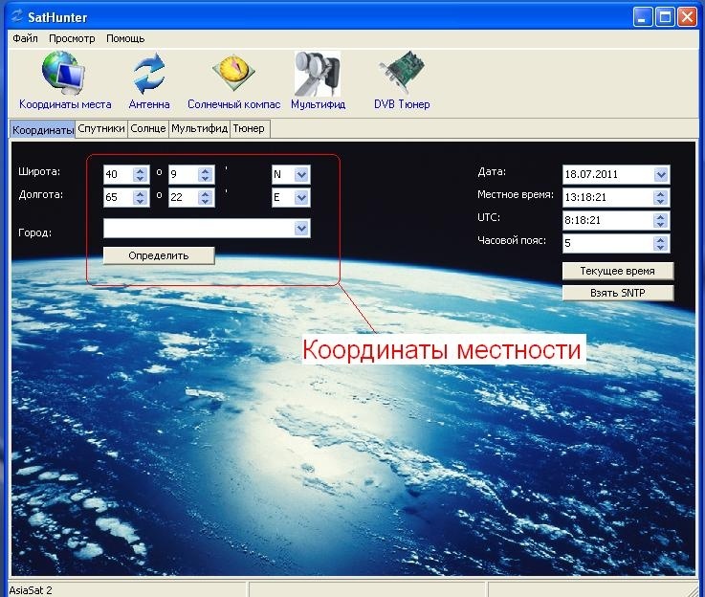The width and height of the screenshot is (705, 597).
Task: Expand the longitude E hemisphere dropdown
Action: [301, 198]
